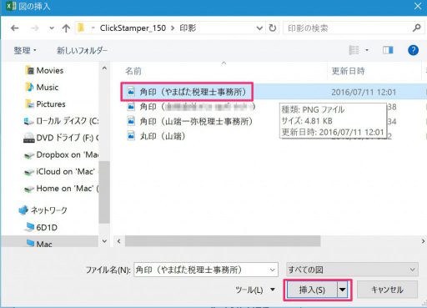Toggle the preview pane
The height and width of the screenshot is (308, 427).
click(388, 50)
